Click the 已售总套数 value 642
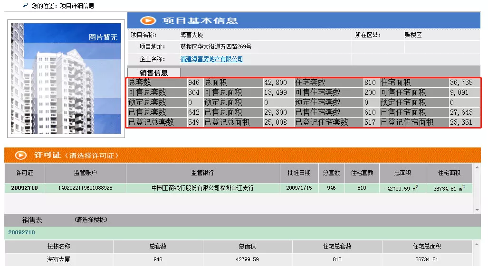This screenshot has height=266, width=488. pyautogui.click(x=193, y=112)
